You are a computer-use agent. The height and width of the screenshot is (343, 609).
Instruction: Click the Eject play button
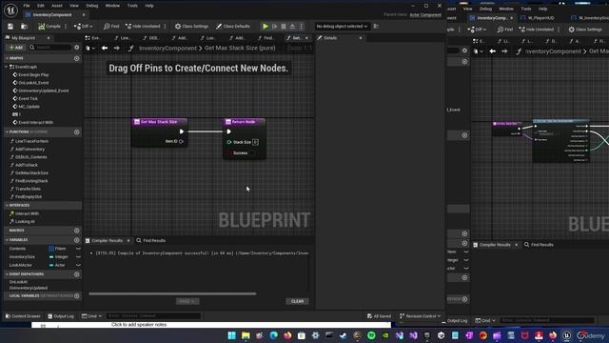292,27
